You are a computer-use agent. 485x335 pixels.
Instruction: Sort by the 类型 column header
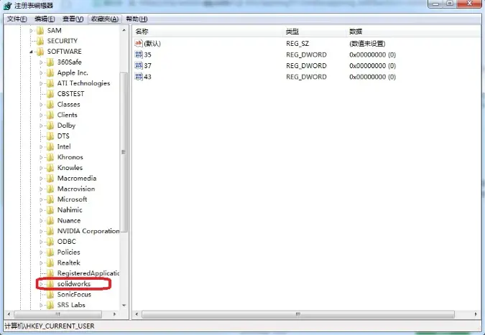(x=315, y=32)
